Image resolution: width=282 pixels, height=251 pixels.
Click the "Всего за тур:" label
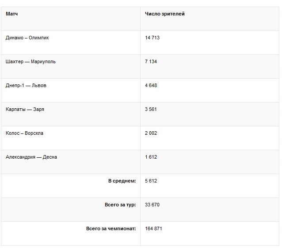tap(117, 205)
